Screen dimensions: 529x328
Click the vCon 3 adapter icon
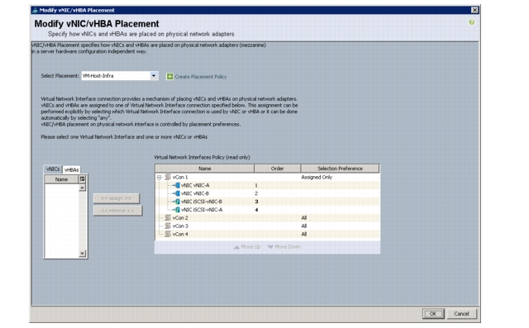click(168, 226)
